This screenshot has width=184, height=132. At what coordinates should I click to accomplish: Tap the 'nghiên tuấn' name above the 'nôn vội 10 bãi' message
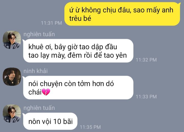(39, 108)
